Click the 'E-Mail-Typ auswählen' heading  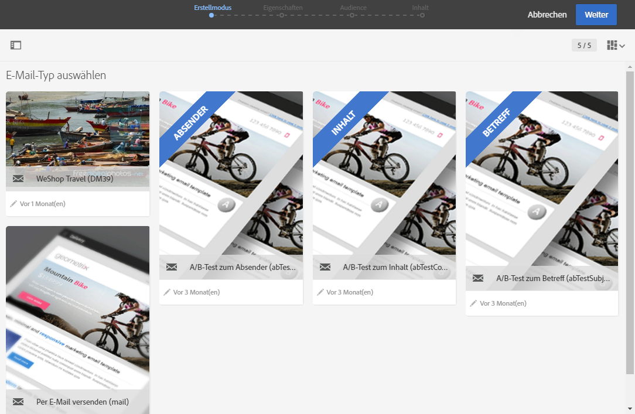56,76
